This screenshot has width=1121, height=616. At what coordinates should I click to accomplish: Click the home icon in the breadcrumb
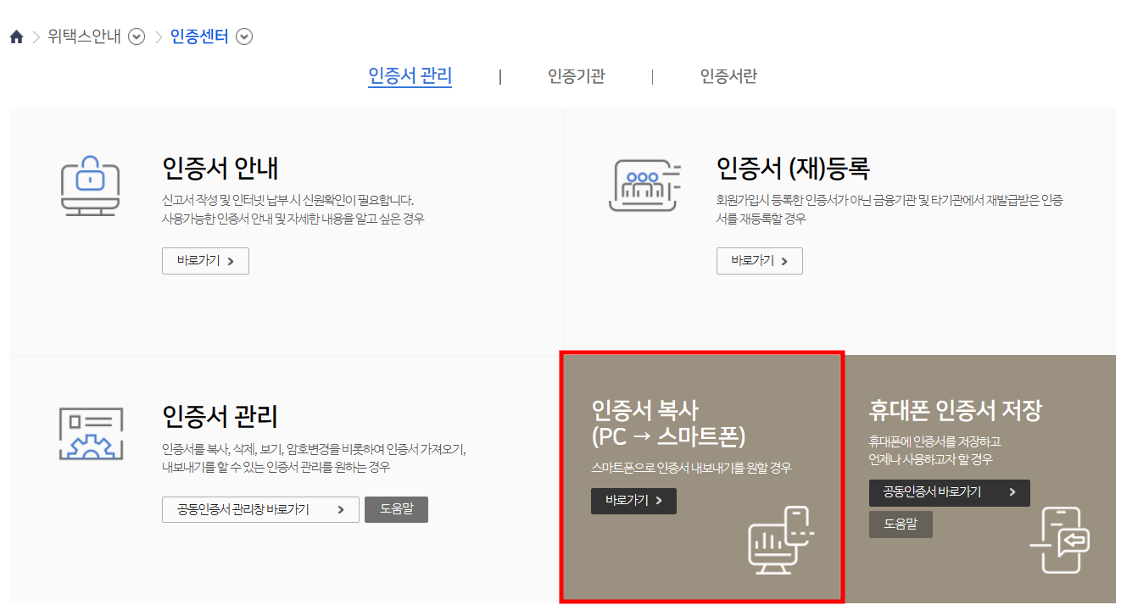pyautogui.click(x=15, y=36)
